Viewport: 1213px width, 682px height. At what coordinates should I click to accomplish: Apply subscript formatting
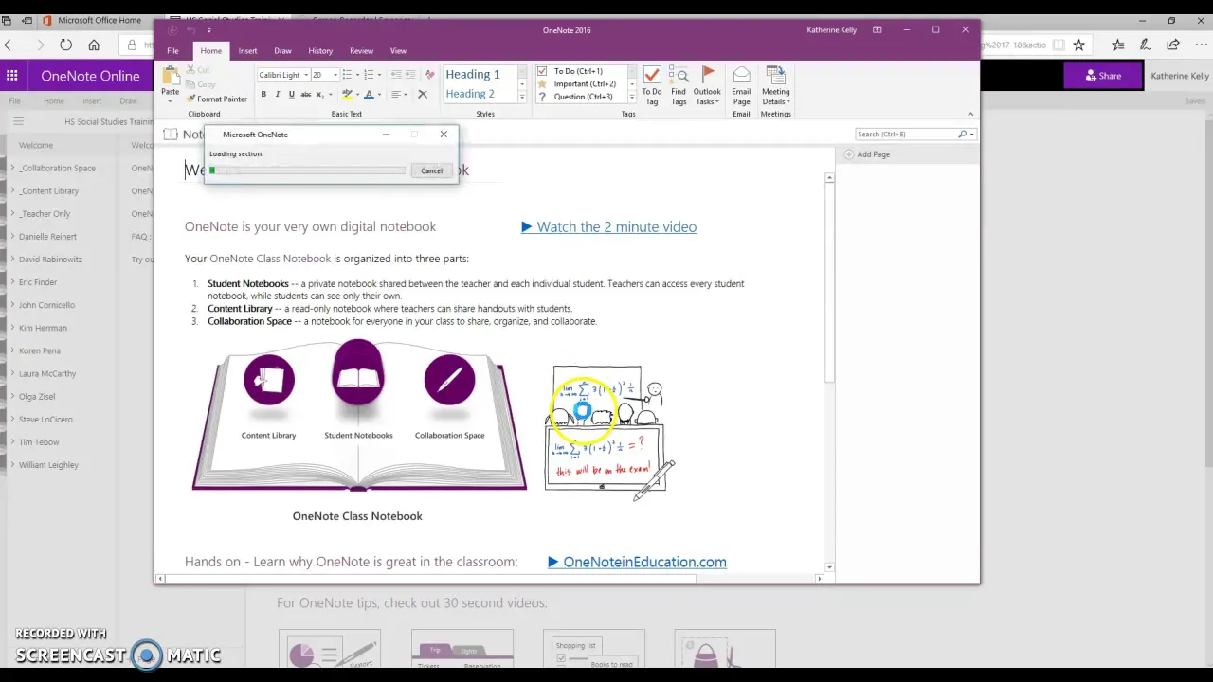319,94
